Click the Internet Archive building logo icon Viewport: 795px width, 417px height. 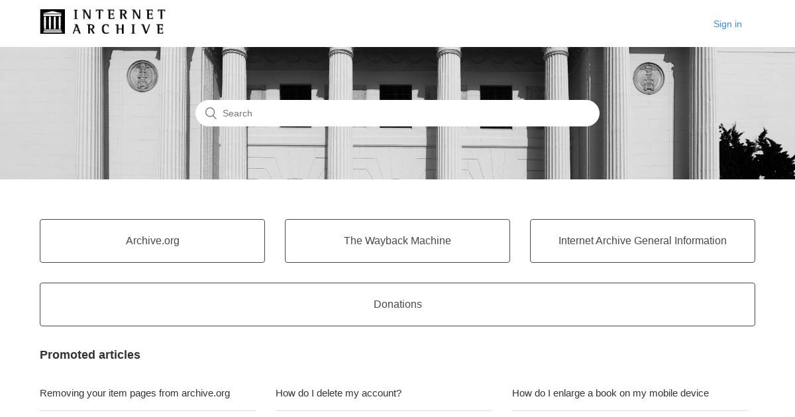point(52,22)
